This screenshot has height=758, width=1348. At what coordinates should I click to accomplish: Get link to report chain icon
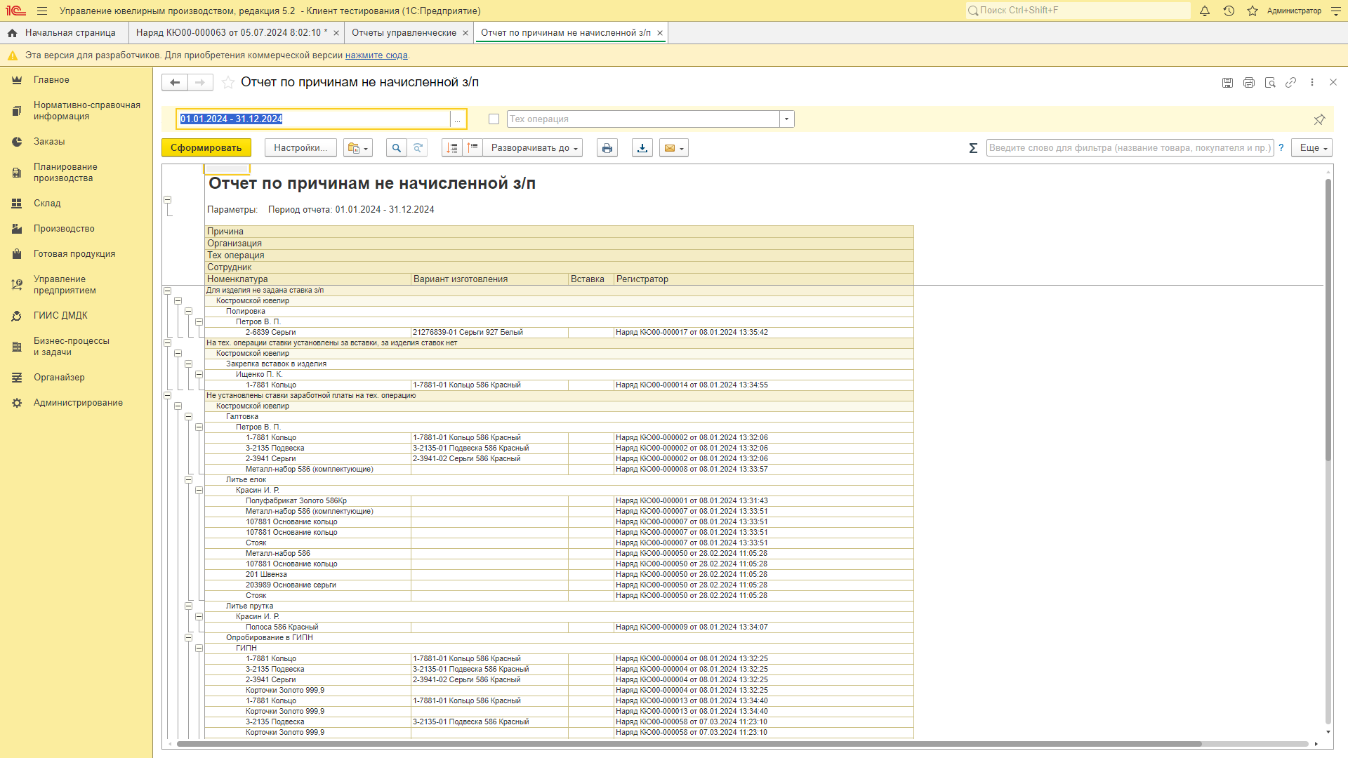pyautogui.click(x=1290, y=83)
